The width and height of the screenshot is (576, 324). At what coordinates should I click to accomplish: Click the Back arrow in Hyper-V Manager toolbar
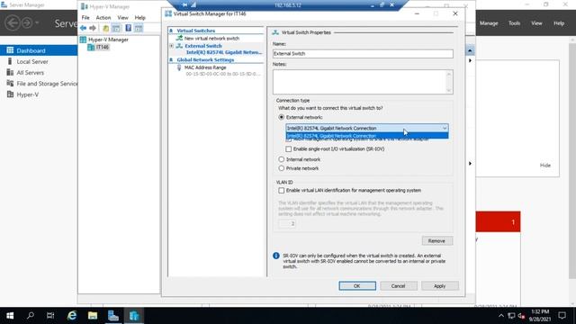point(84,28)
